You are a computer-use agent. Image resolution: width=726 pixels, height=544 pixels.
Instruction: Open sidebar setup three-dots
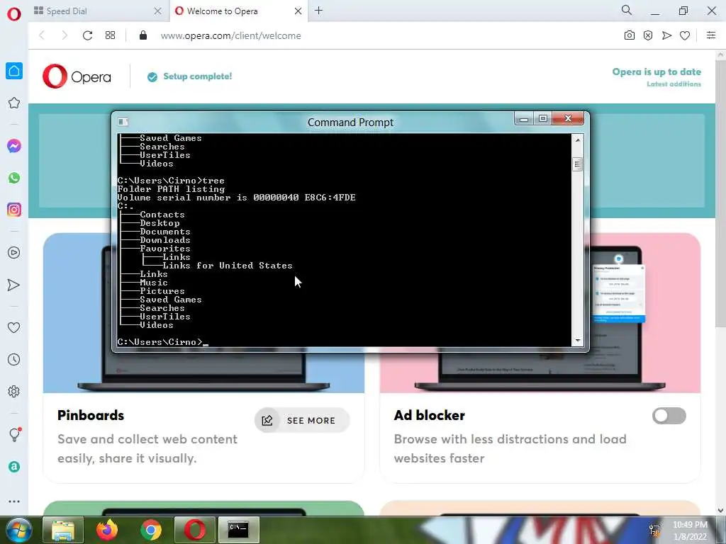[x=14, y=501]
